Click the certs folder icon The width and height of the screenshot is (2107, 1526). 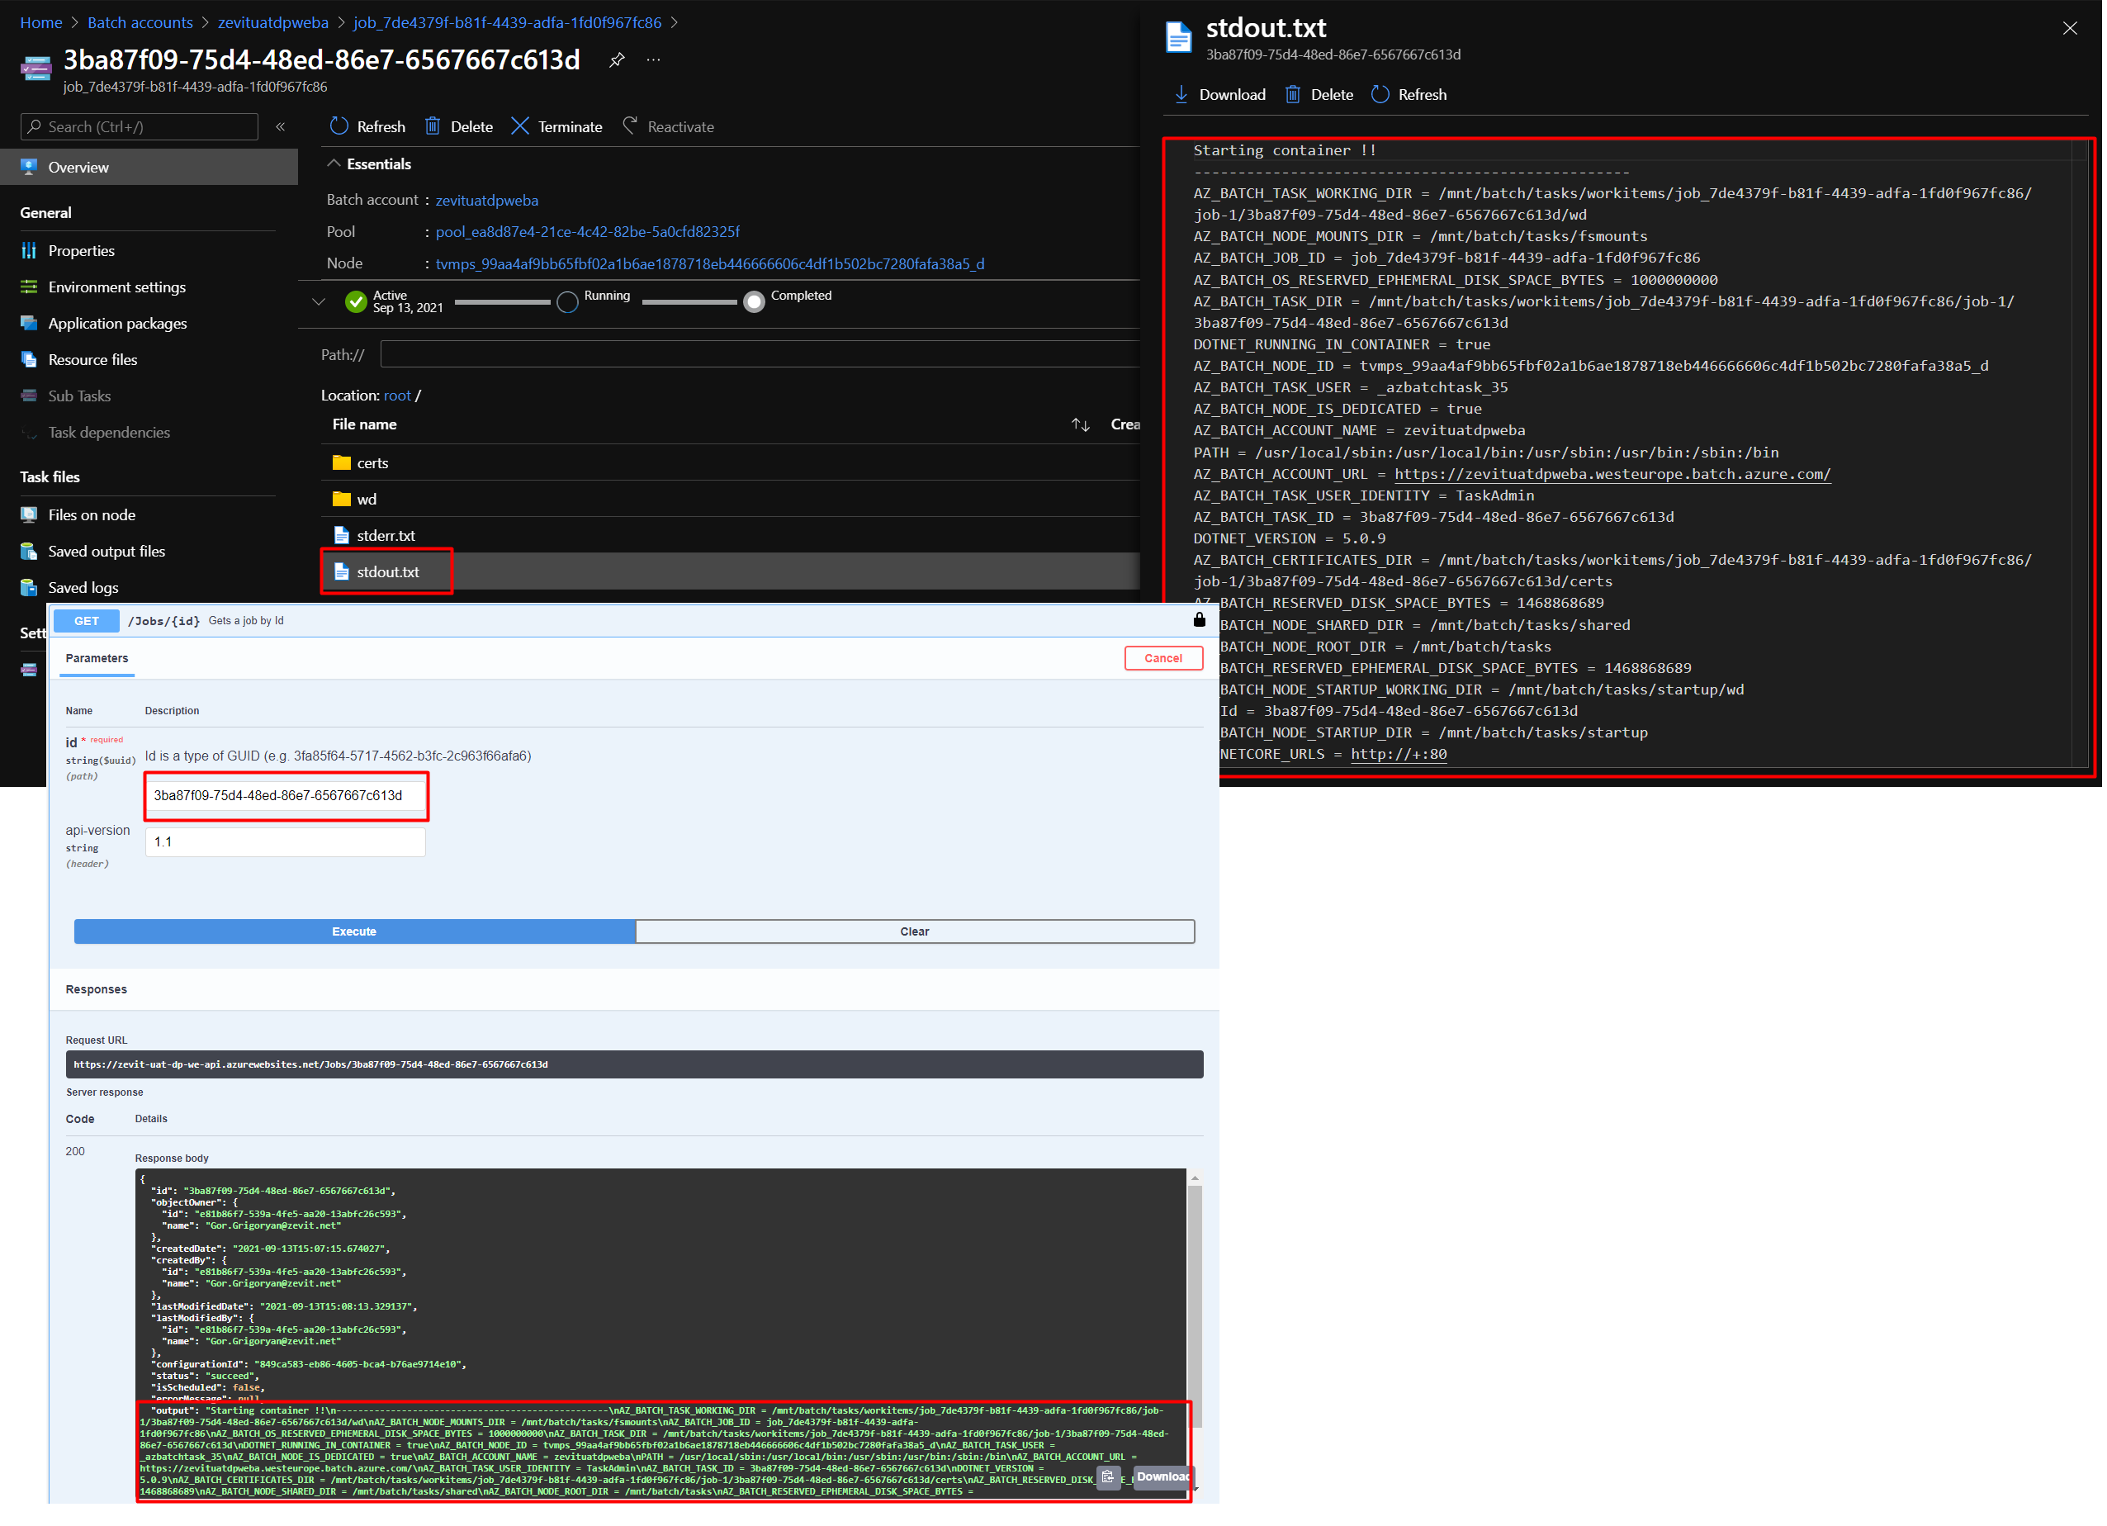click(x=342, y=462)
